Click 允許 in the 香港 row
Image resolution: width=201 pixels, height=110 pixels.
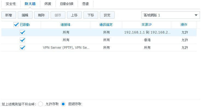click(185, 40)
